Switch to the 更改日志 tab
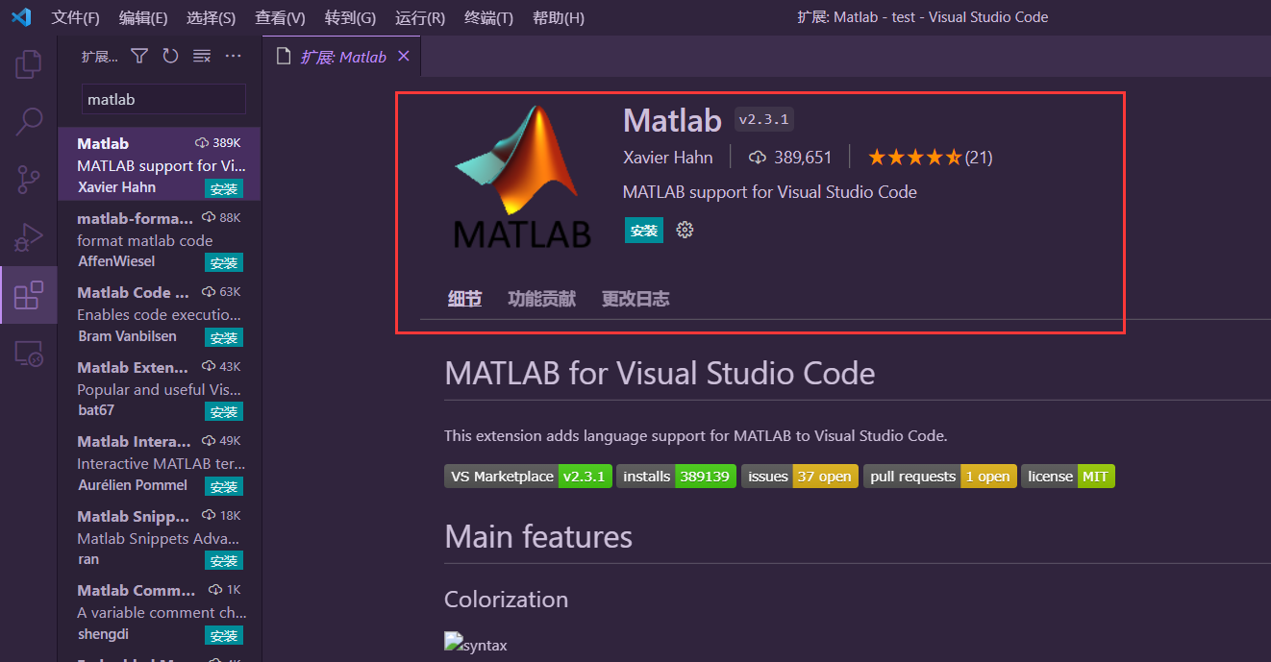The width and height of the screenshot is (1271, 662). pyautogui.click(x=635, y=299)
